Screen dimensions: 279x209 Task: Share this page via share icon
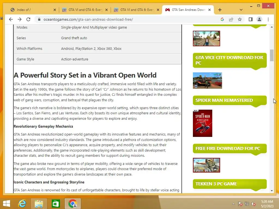point(231,19)
